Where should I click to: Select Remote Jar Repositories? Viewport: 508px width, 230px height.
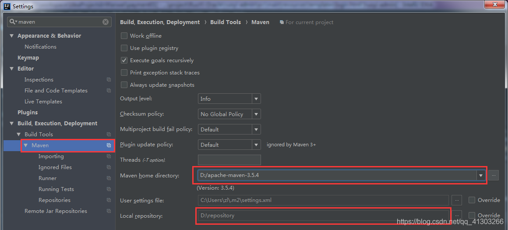point(56,211)
